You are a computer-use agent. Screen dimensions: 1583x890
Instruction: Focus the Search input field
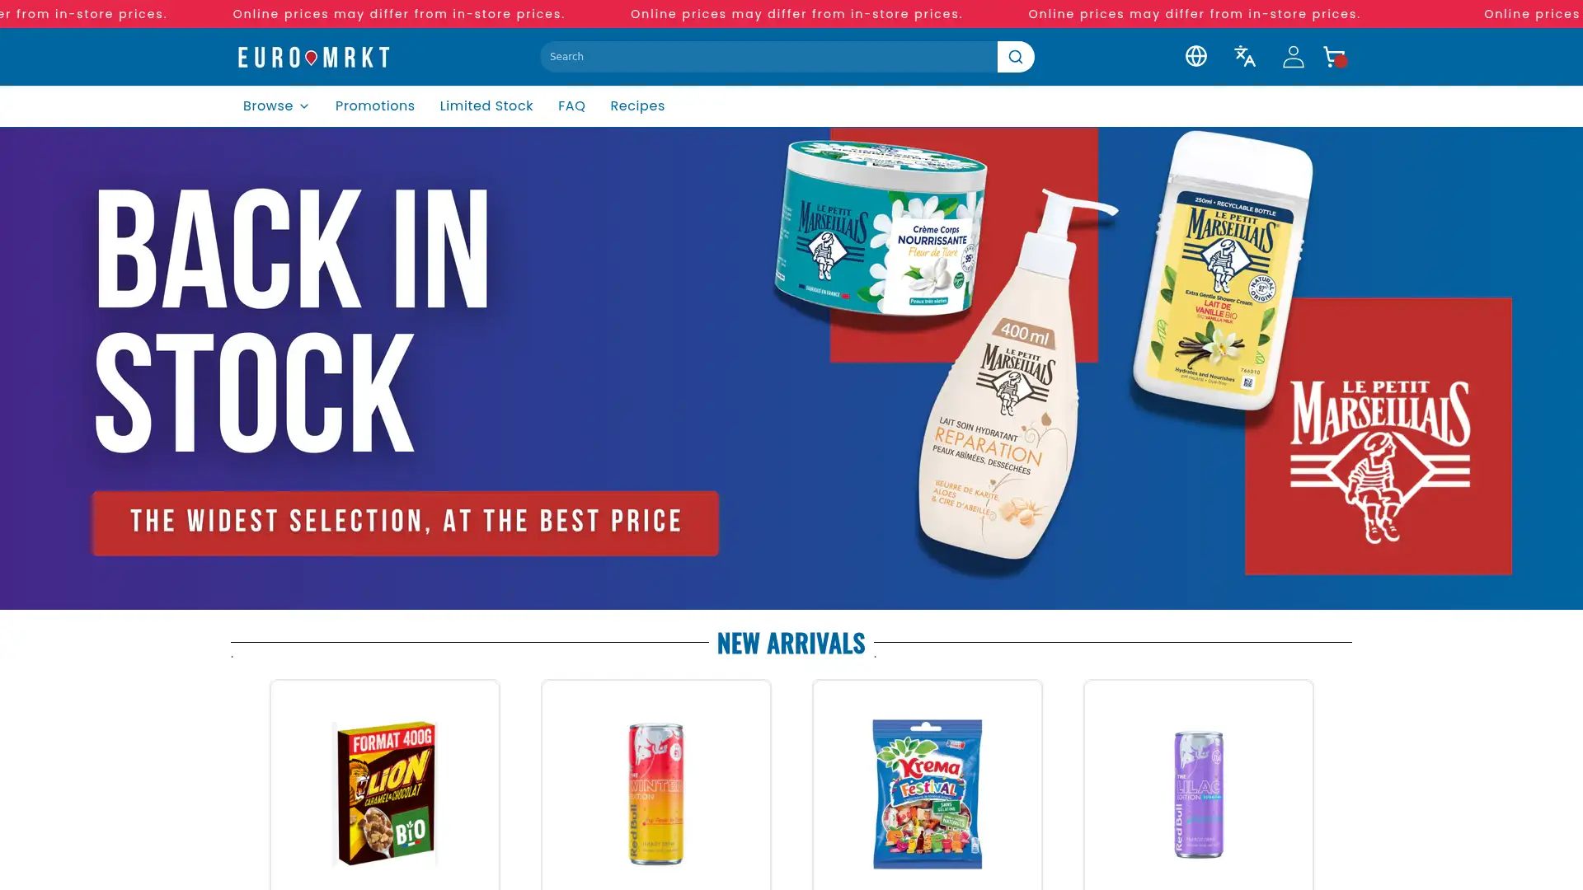(768, 57)
